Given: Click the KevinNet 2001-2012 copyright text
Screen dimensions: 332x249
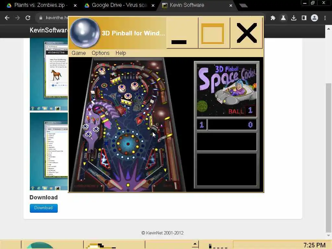Looking at the screenshot, I should click(x=162, y=233).
